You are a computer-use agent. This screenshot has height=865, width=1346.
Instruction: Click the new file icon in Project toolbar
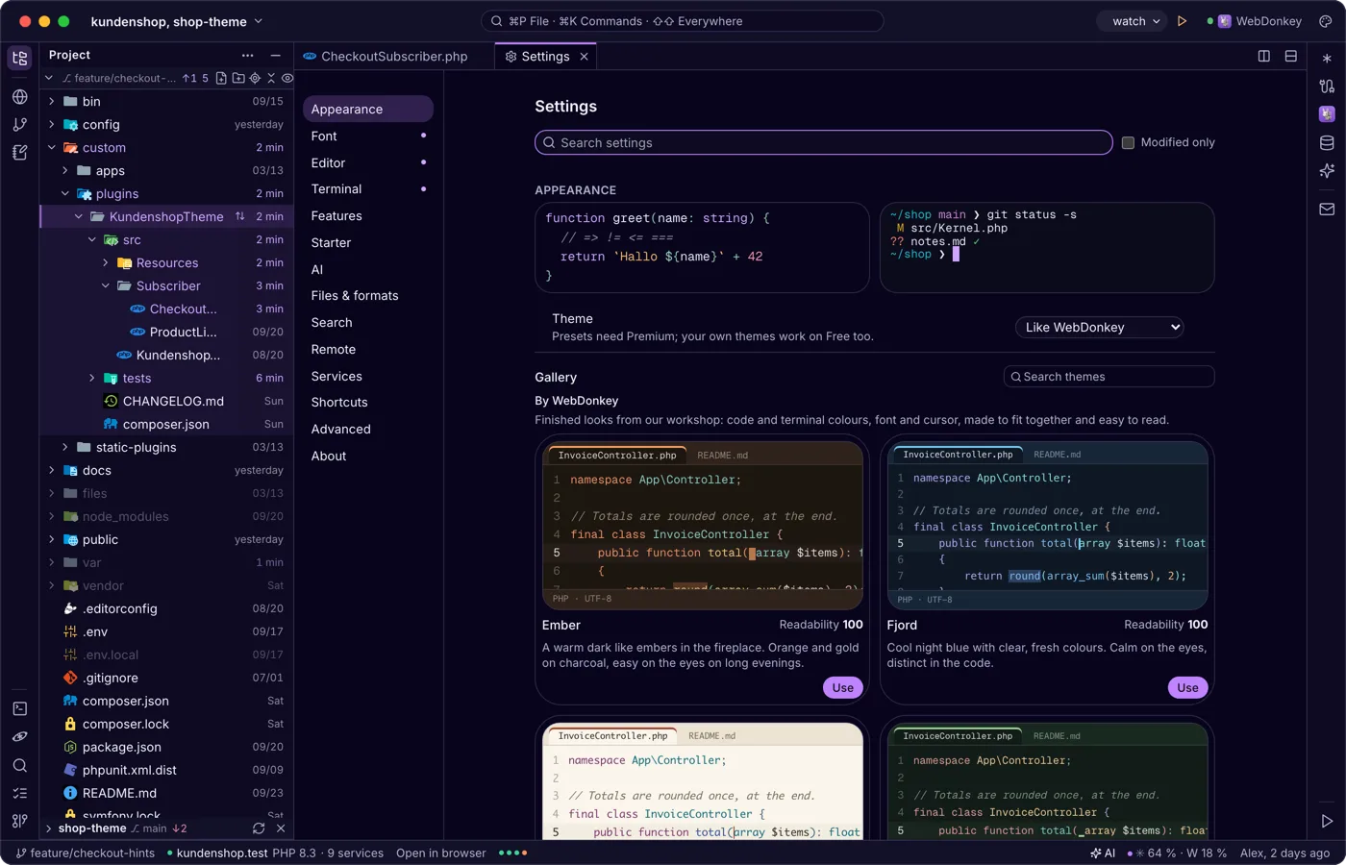click(x=221, y=78)
